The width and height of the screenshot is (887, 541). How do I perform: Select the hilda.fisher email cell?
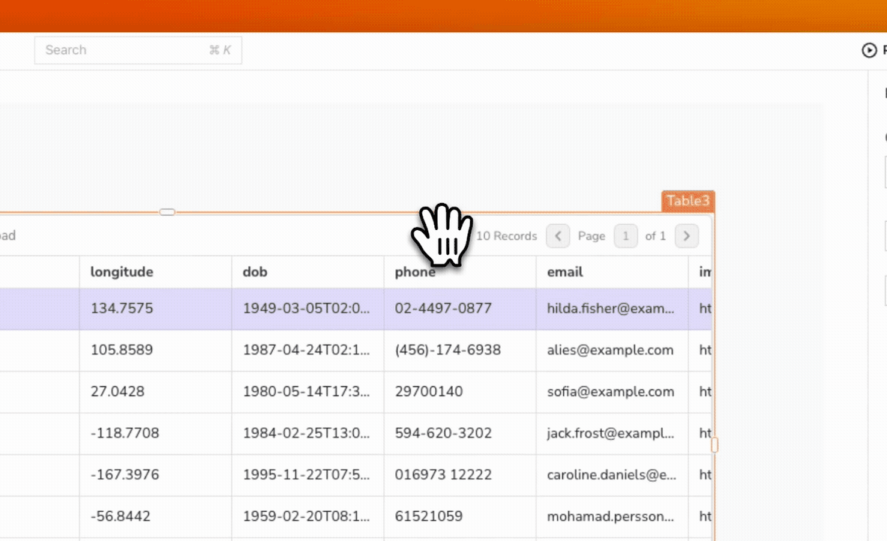[611, 308]
